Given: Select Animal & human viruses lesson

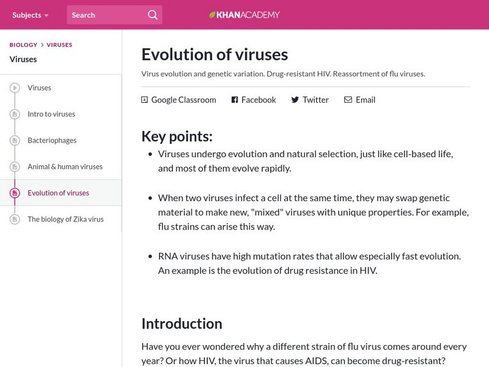Looking at the screenshot, I should (65, 166).
